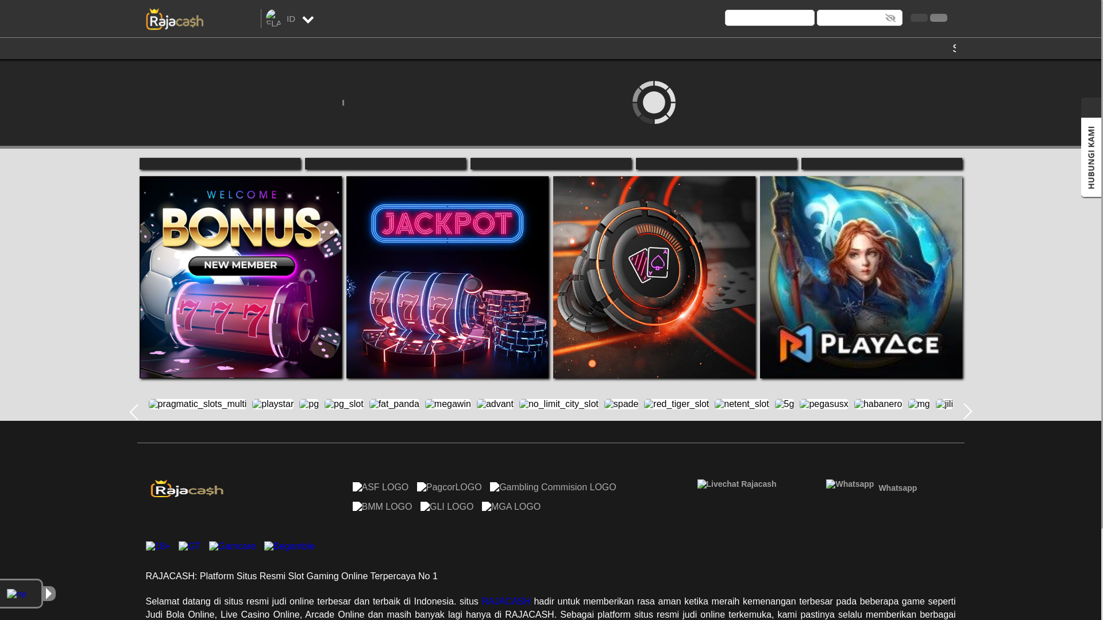Select the pegasusx provider

tap(824, 404)
